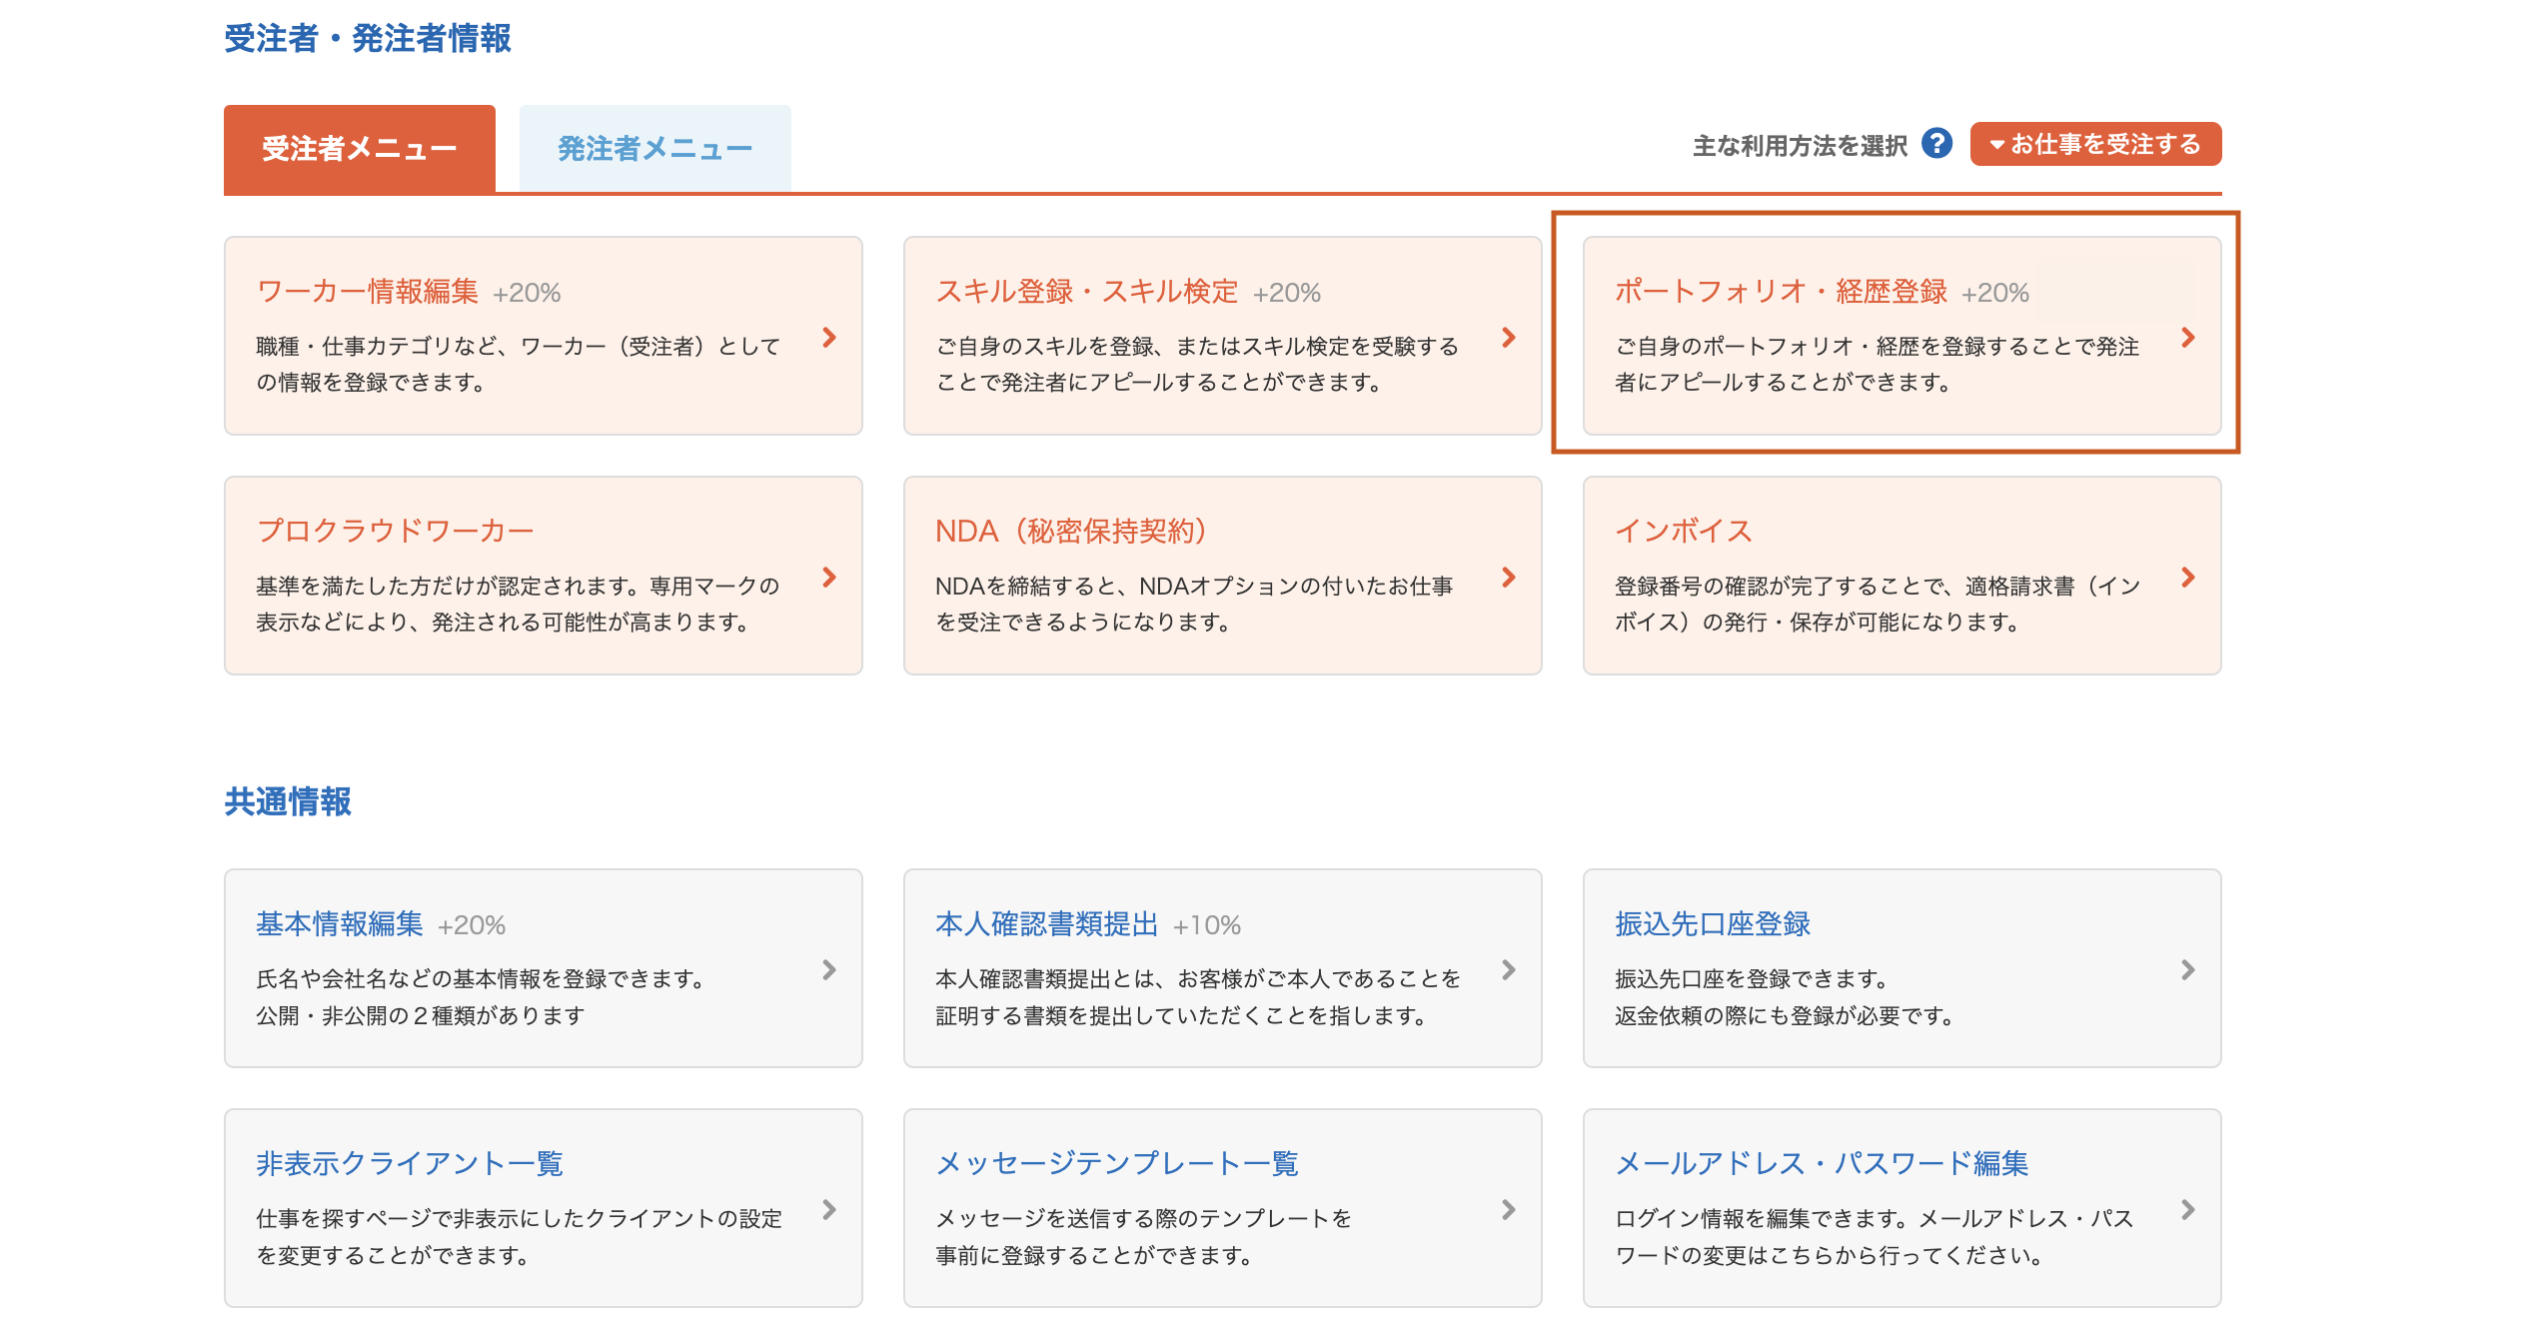Open スキル登録・スキル検定 link
The width and height of the screenshot is (2534, 1343).
pyautogui.click(x=1086, y=291)
